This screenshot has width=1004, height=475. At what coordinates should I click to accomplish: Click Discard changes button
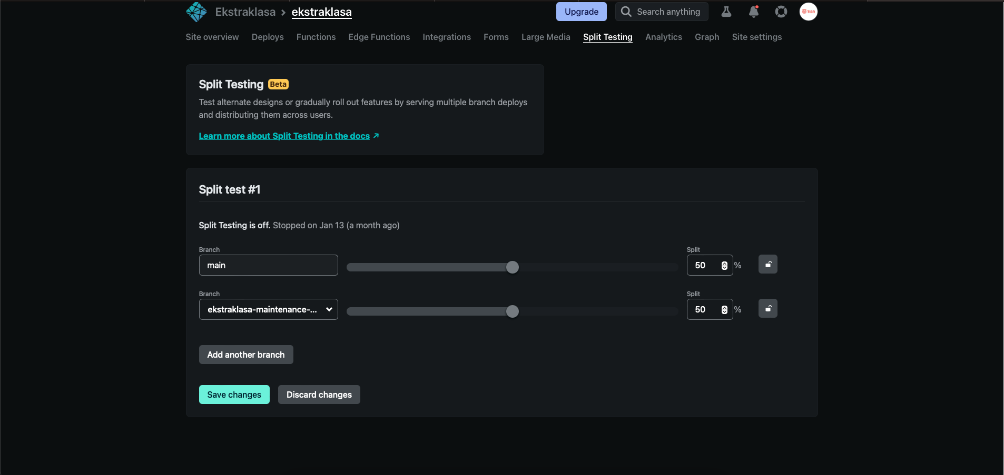[x=319, y=395]
